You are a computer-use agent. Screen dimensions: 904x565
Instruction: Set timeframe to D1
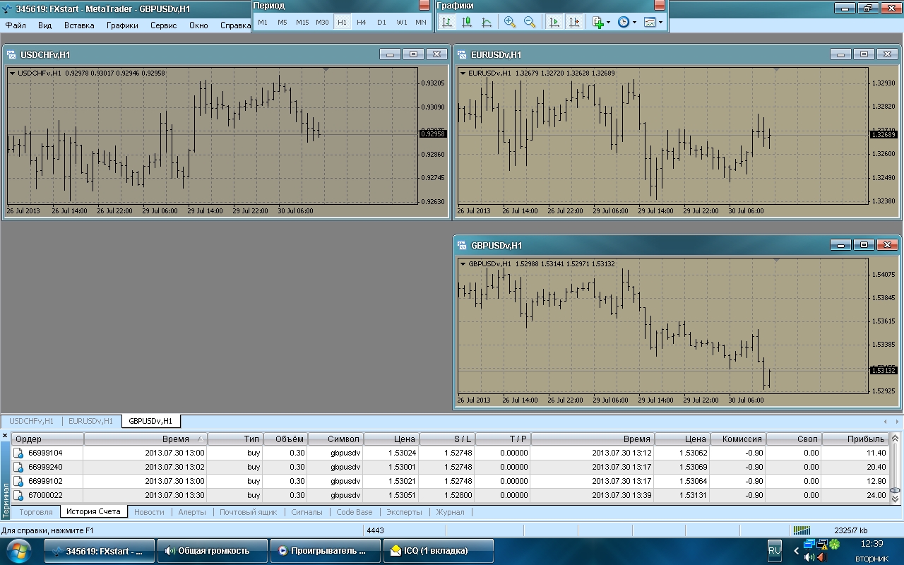[381, 22]
